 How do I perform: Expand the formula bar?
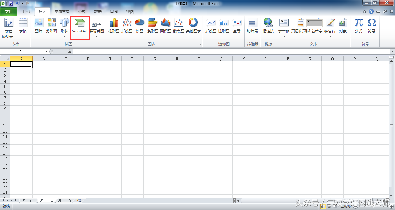click(392, 51)
